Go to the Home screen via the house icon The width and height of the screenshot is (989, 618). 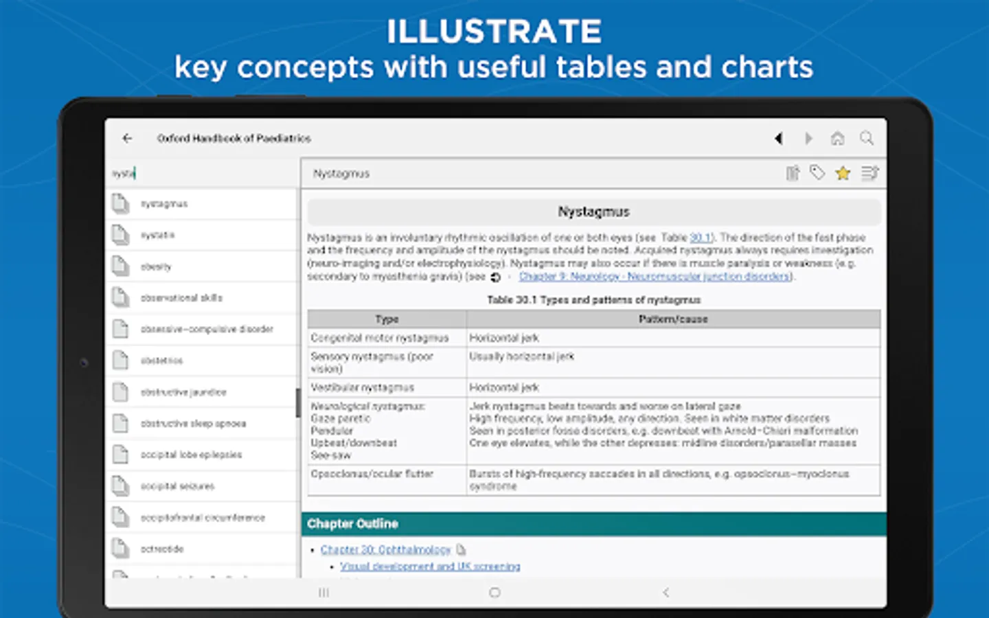pyautogui.click(x=838, y=139)
